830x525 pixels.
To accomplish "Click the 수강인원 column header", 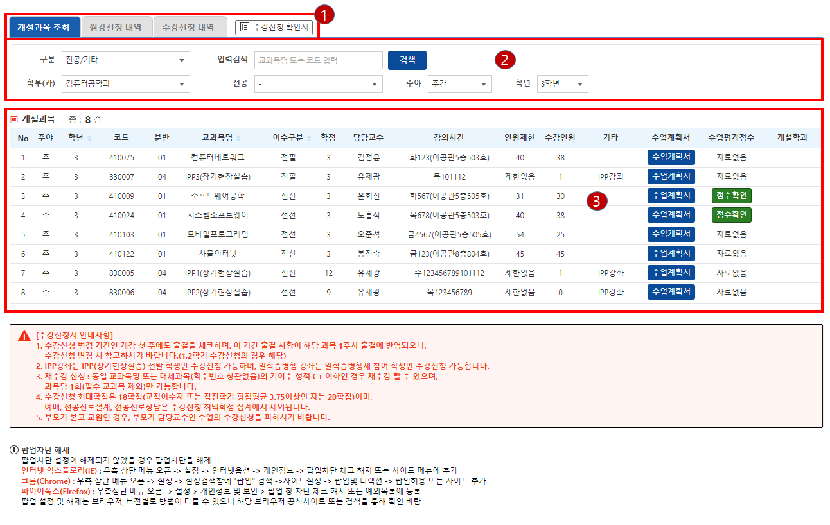I will [560, 138].
